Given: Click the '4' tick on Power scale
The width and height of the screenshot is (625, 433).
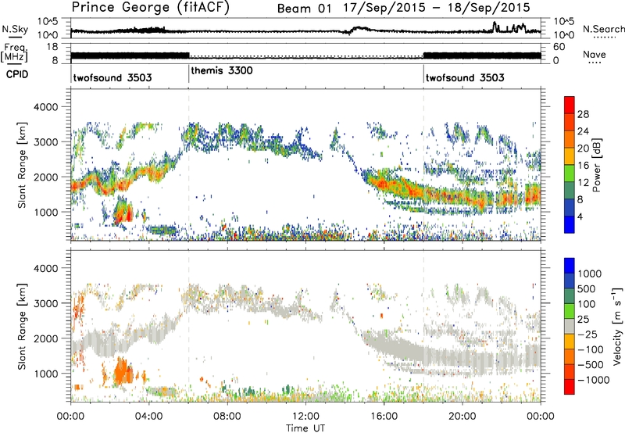Looking at the screenshot, I should (580, 216).
